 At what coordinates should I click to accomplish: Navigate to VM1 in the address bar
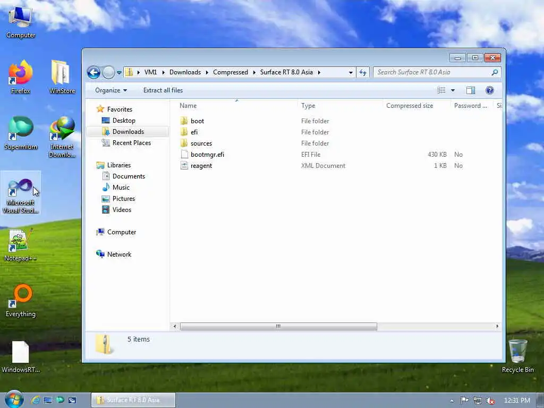coord(150,72)
